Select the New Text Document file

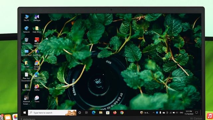(26, 77)
